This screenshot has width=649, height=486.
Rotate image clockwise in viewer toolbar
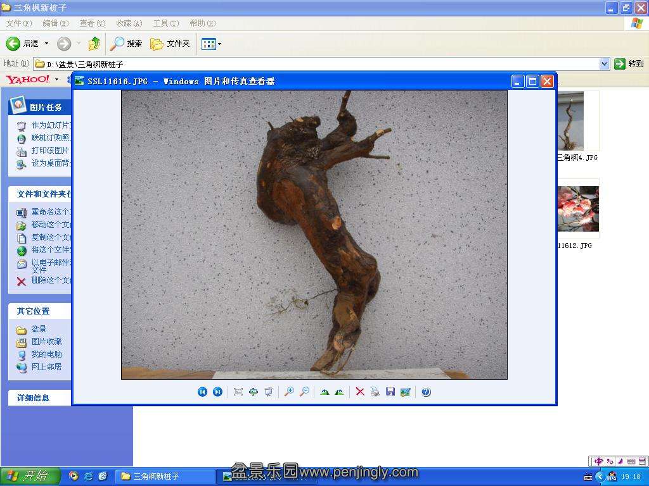[324, 392]
